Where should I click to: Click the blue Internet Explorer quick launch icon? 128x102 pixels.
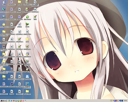tap(11, 101)
